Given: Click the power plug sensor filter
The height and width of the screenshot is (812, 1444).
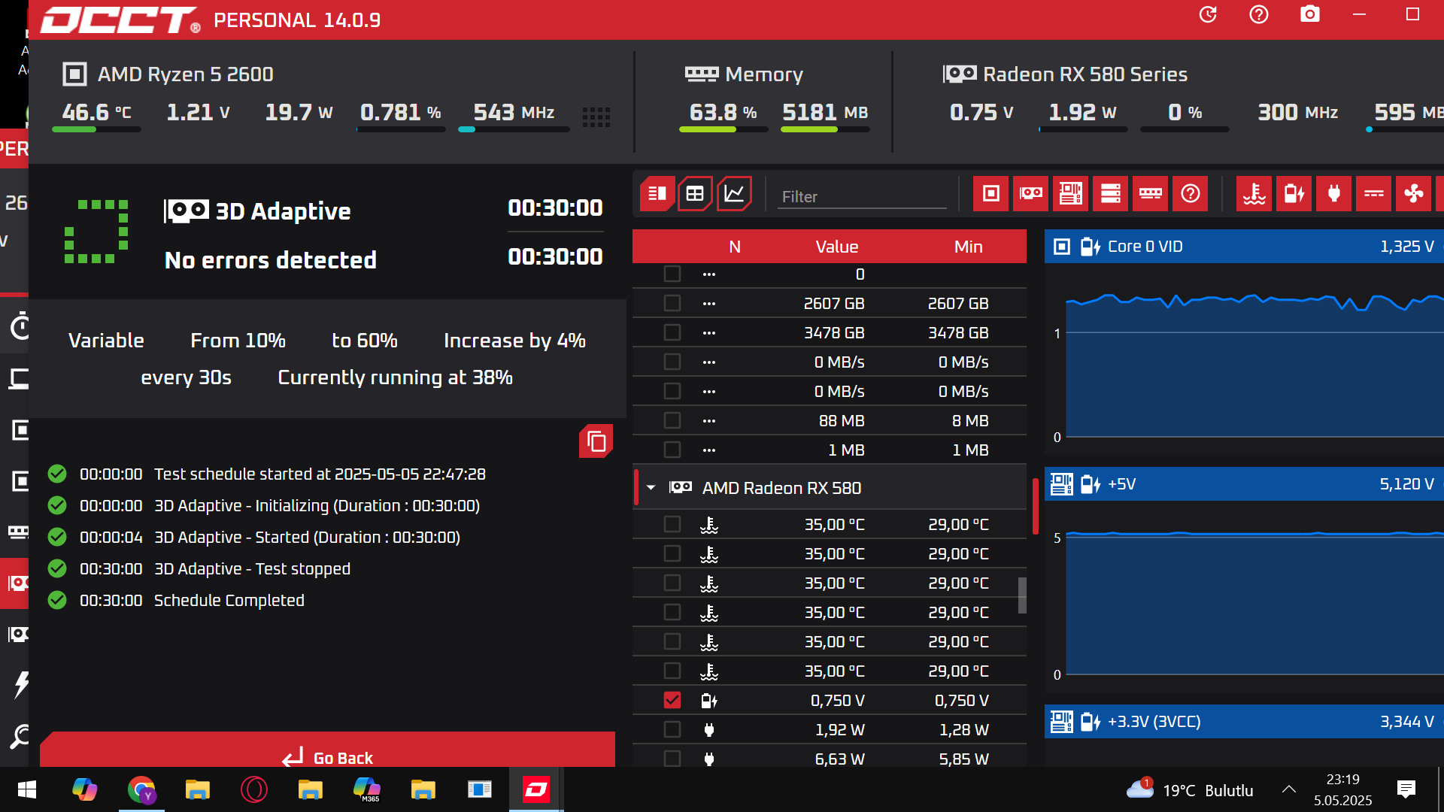Looking at the screenshot, I should 1333,194.
